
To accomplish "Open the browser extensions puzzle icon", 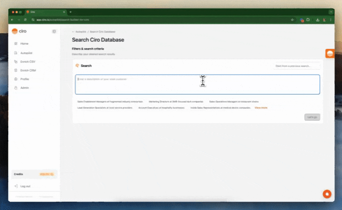I will pos(308,20).
